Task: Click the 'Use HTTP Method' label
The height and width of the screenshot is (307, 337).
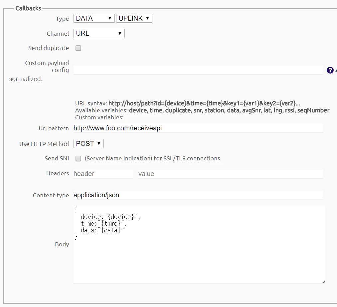Action: click(x=44, y=144)
